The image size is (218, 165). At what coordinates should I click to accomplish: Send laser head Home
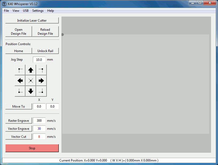[x=19, y=51]
